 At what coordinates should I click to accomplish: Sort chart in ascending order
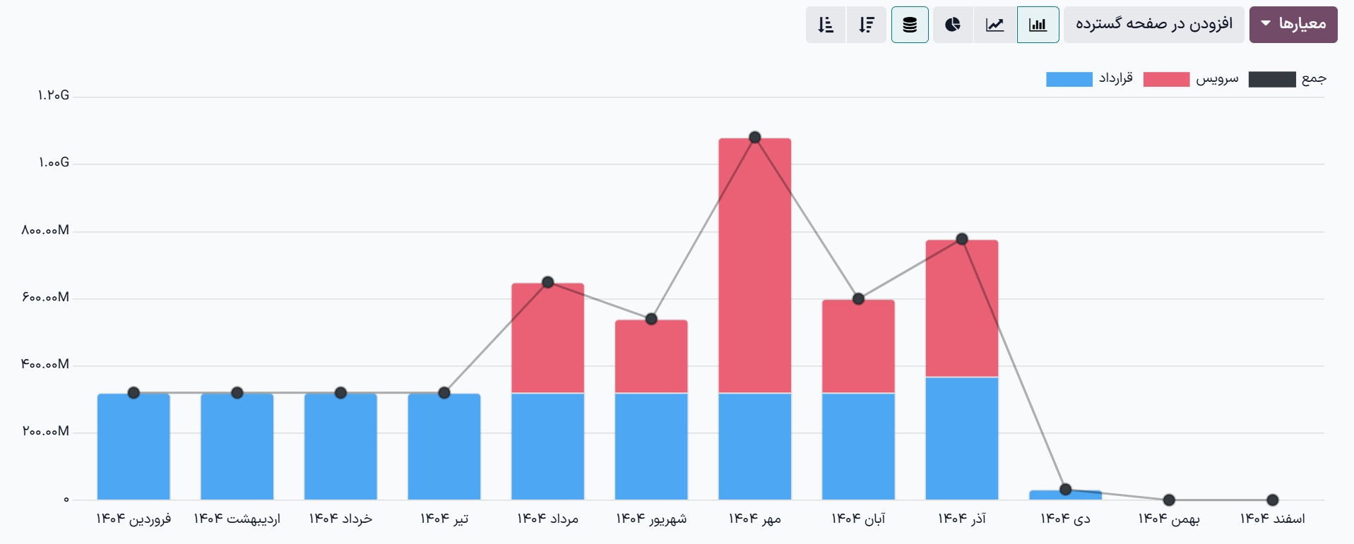826,25
